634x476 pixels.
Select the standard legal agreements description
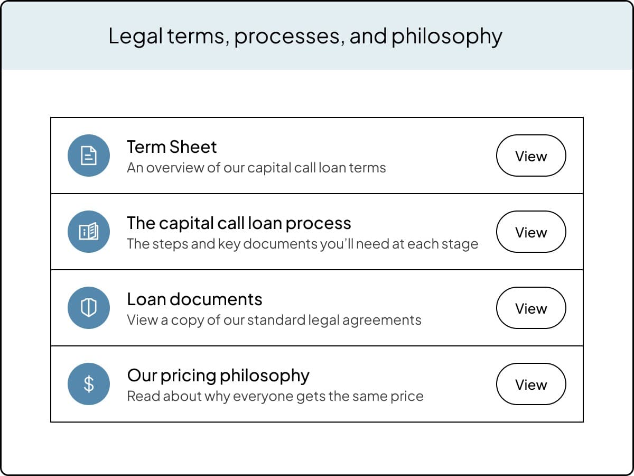pyautogui.click(x=274, y=320)
